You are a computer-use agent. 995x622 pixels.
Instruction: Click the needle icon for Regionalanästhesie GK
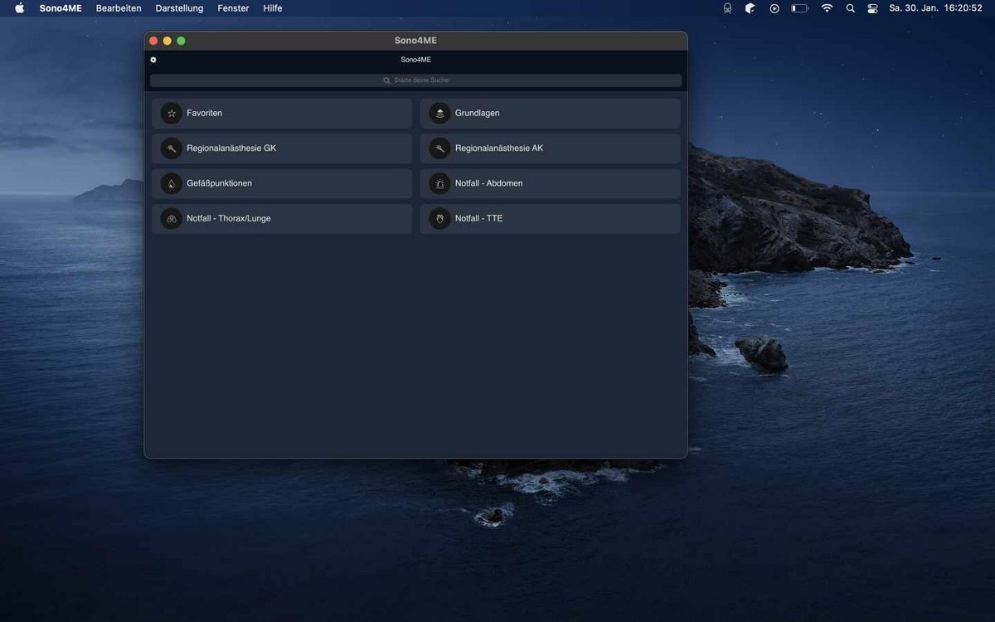(172, 148)
